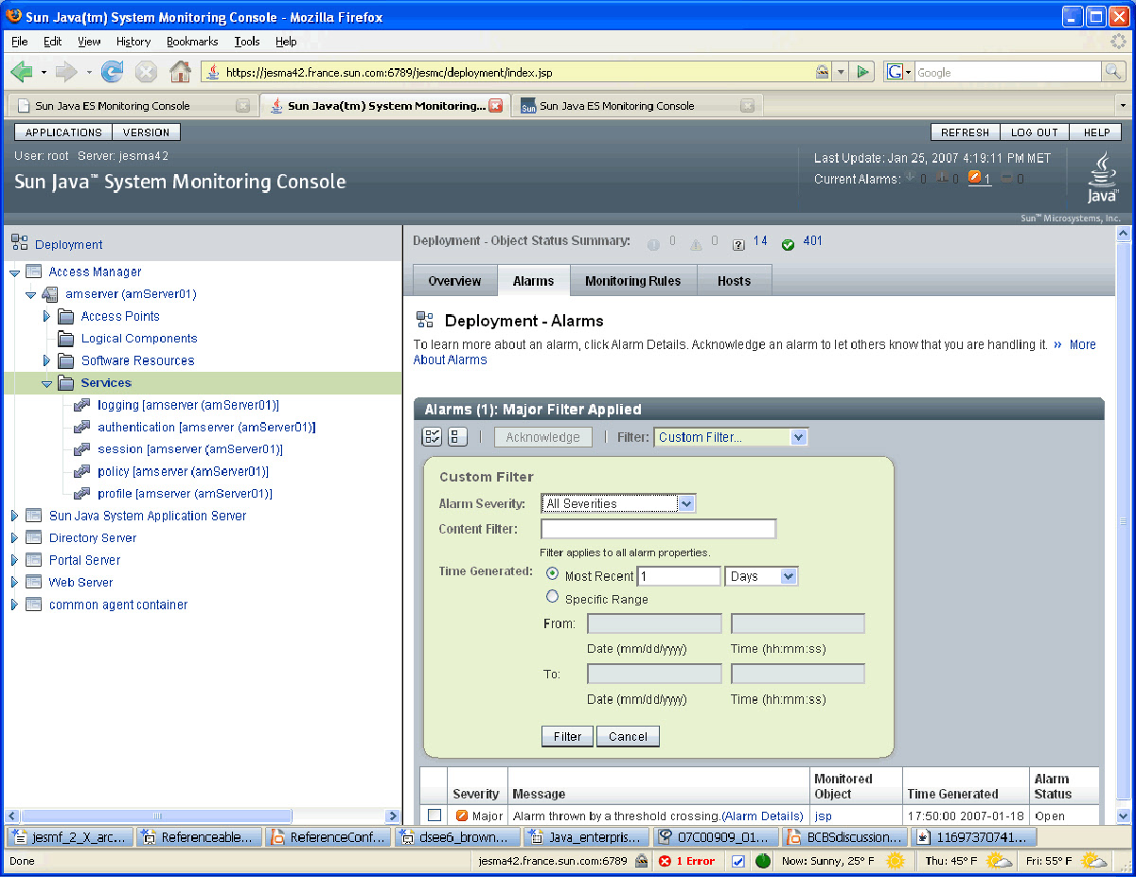Go to the Firefox Home page icon
Viewport: 1136px width, 877px height.
180,72
